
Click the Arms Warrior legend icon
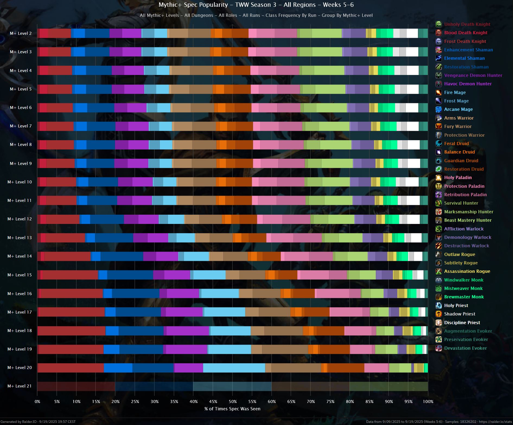point(438,118)
